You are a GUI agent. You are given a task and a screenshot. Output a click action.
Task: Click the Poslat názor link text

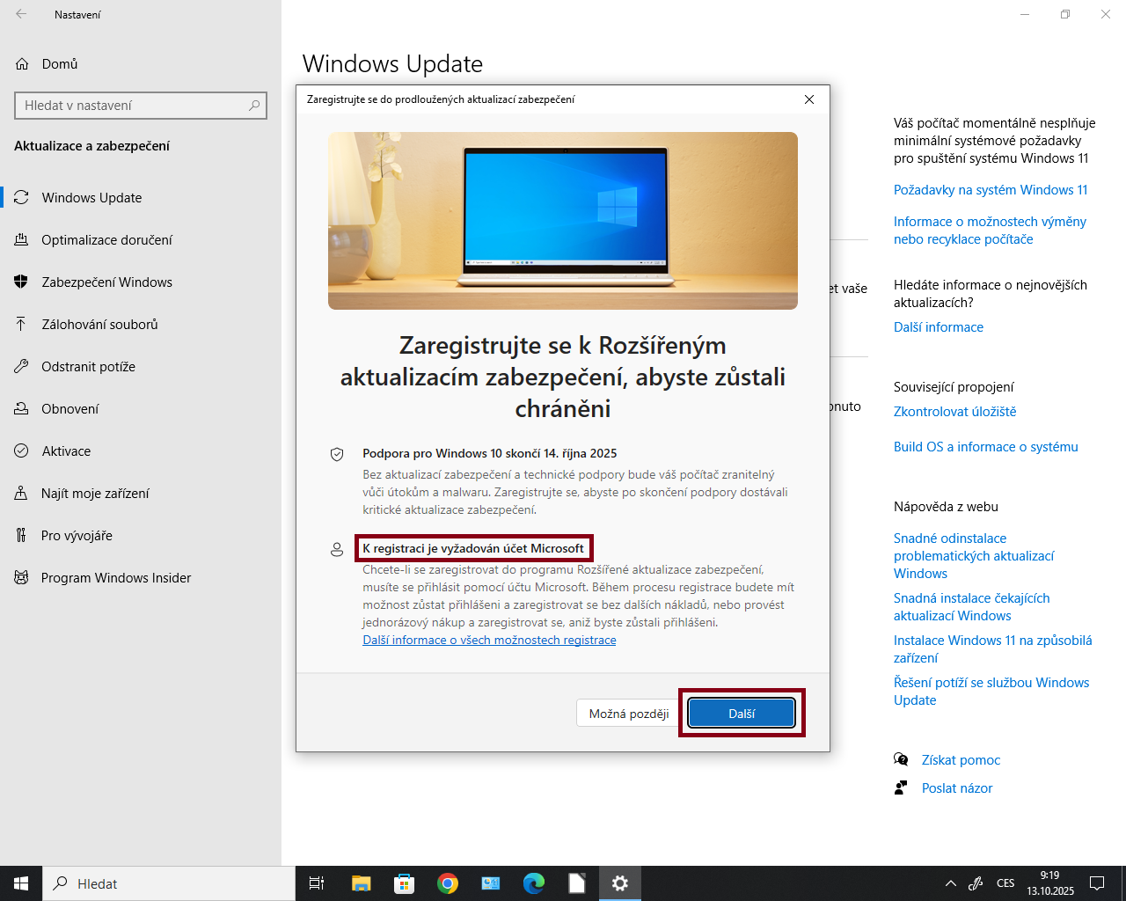[x=957, y=788]
